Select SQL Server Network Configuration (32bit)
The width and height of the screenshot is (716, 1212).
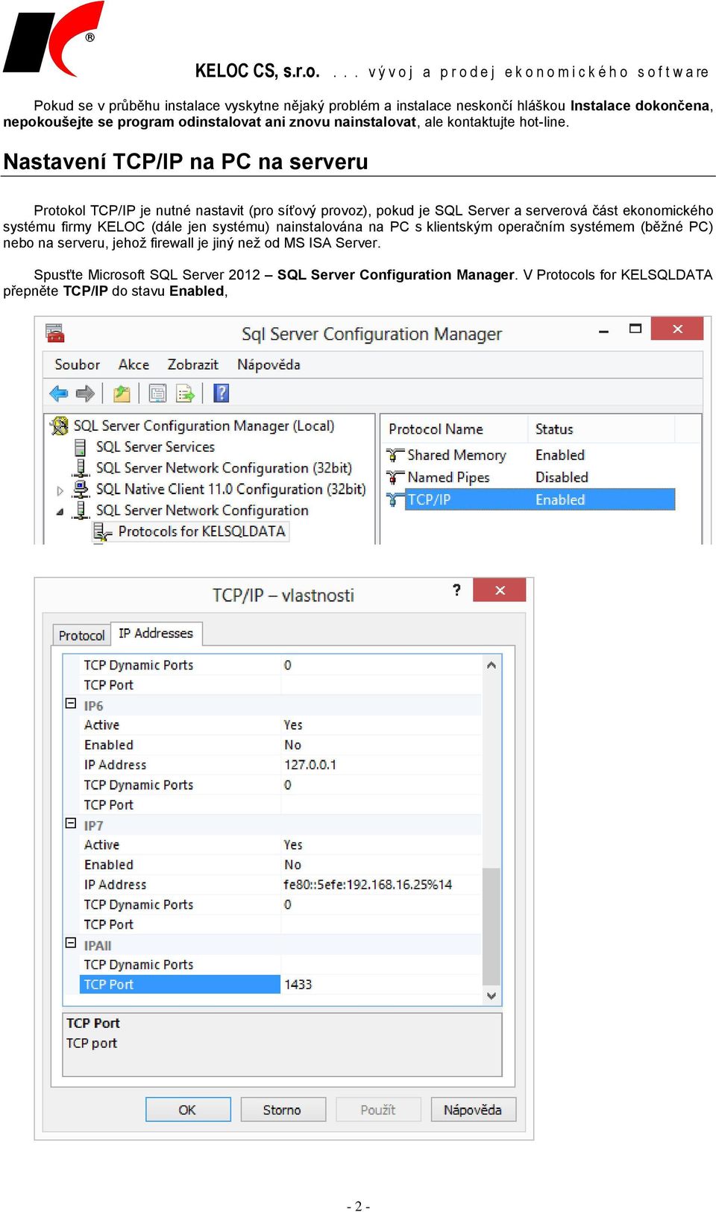pyautogui.click(x=224, y=468)
